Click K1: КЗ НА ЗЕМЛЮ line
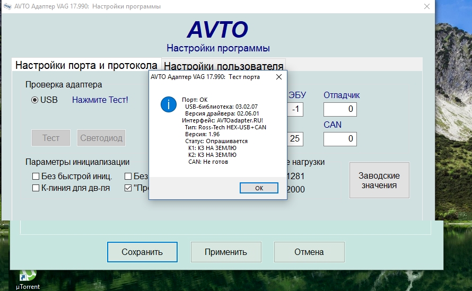 (212, 148)
